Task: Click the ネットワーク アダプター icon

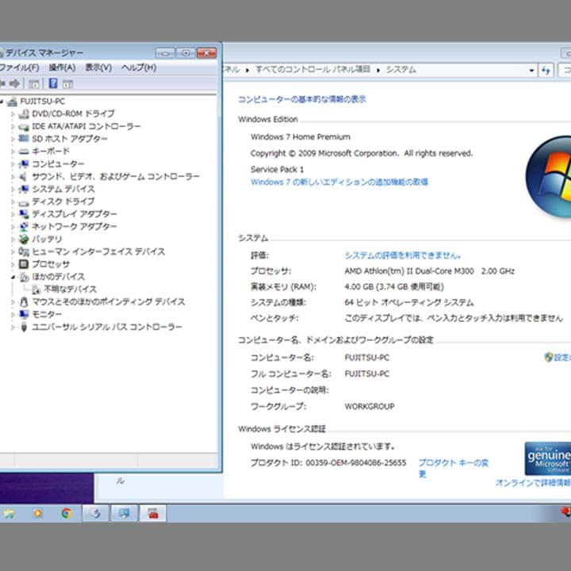Action: tap(24, 227)
